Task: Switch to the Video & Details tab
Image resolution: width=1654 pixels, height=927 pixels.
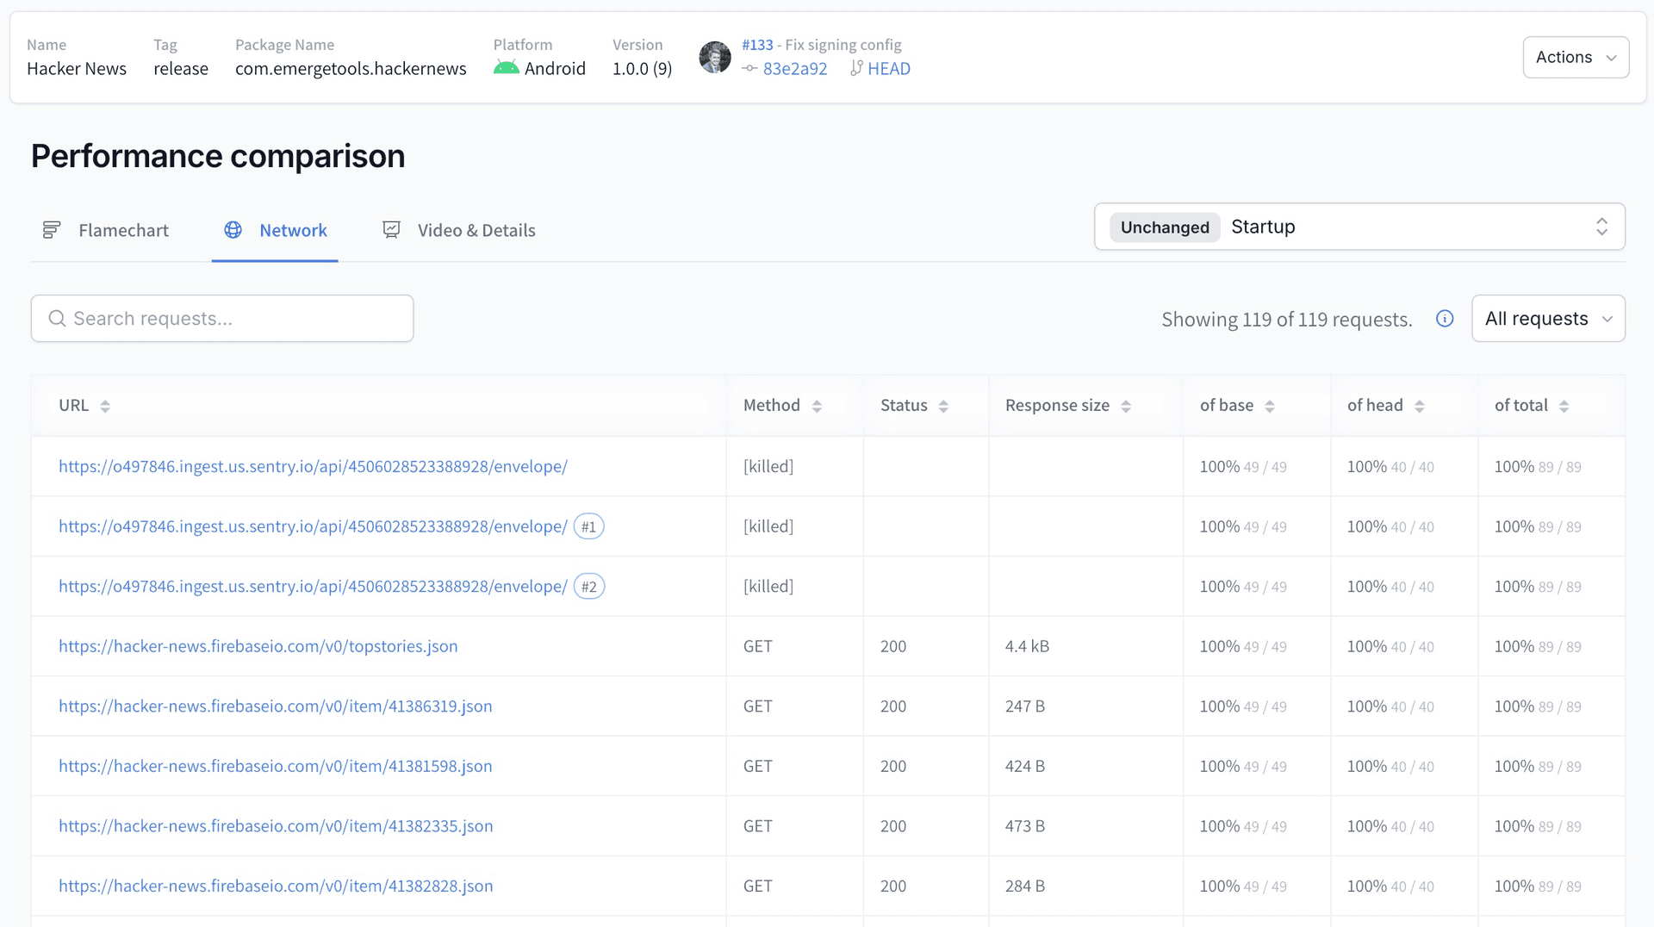Action: coord(476,229)
